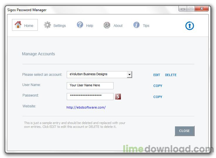Click the 'Password:' label
This screenshot has height=158, width=216.
click(x=30, y=95)
